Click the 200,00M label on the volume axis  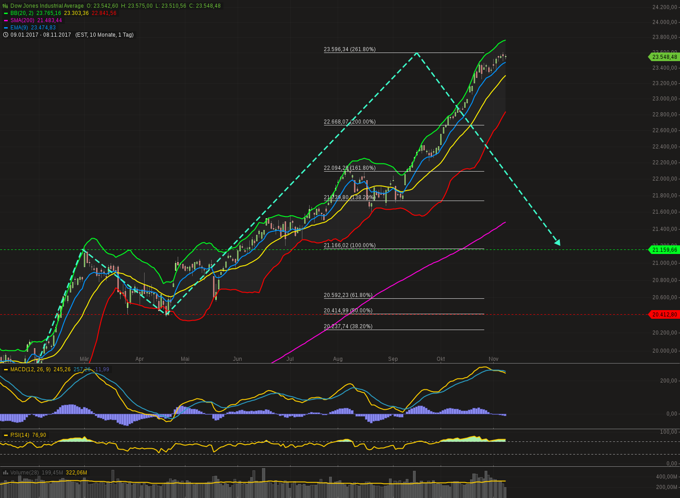point(666,487)
